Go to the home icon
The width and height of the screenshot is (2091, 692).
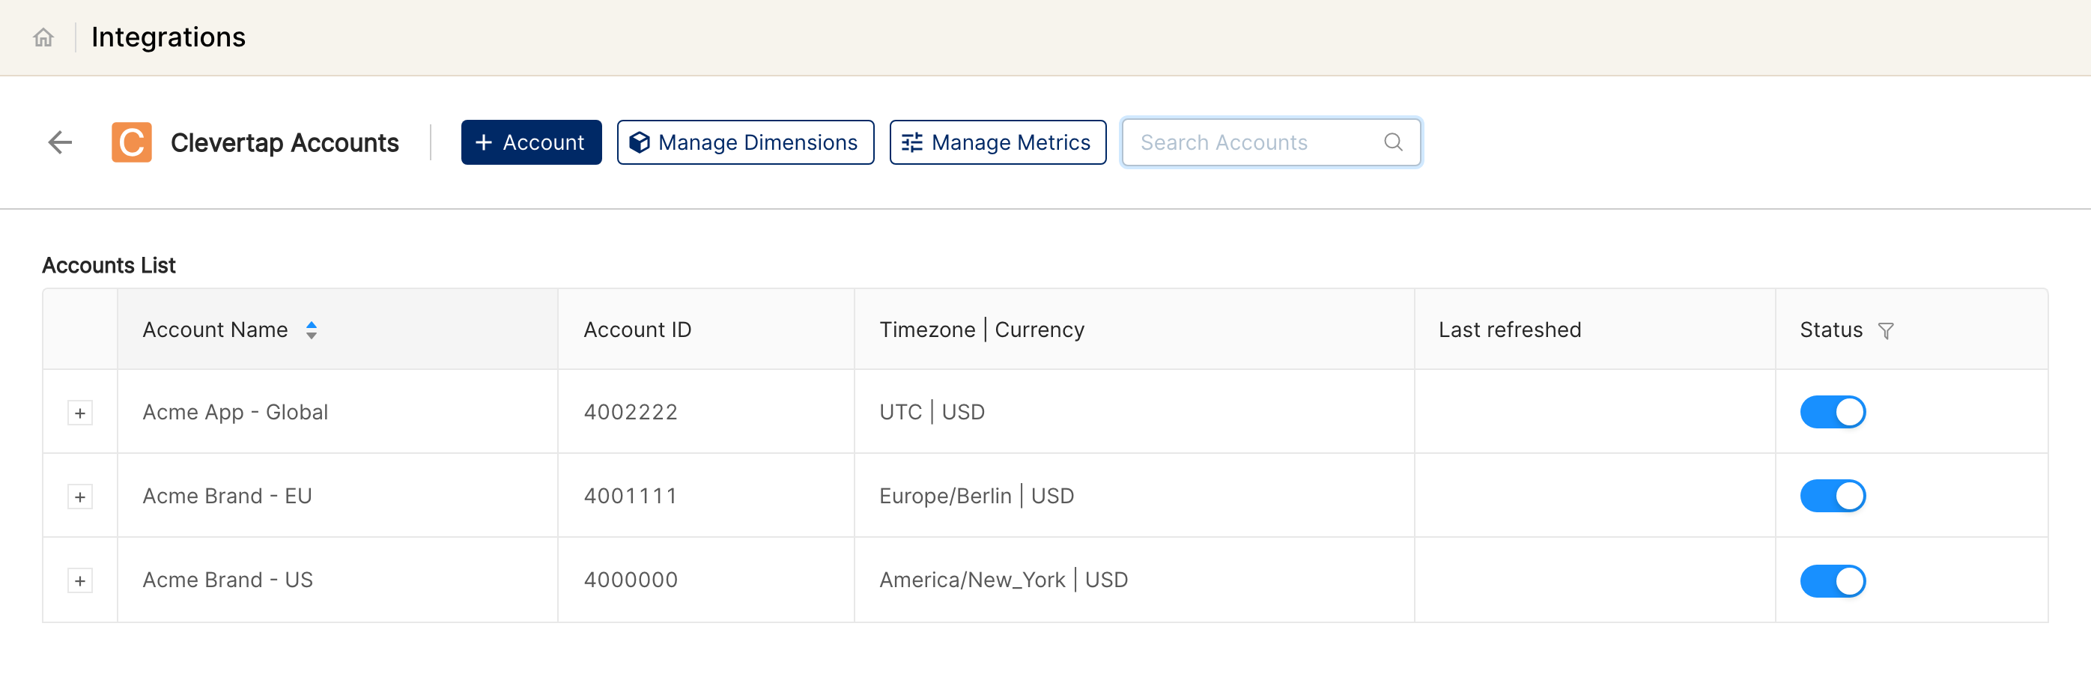(43, 37)
